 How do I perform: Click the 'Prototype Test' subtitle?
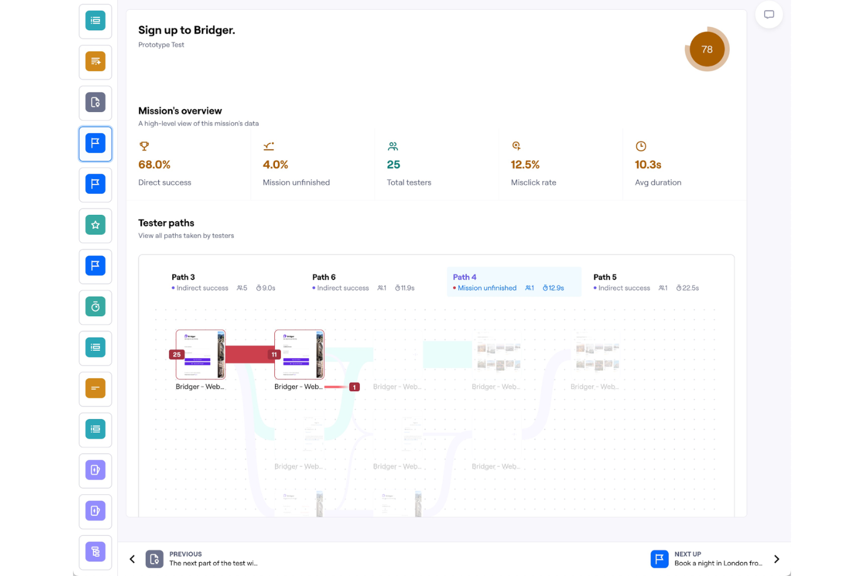click(x=161, y=45)
